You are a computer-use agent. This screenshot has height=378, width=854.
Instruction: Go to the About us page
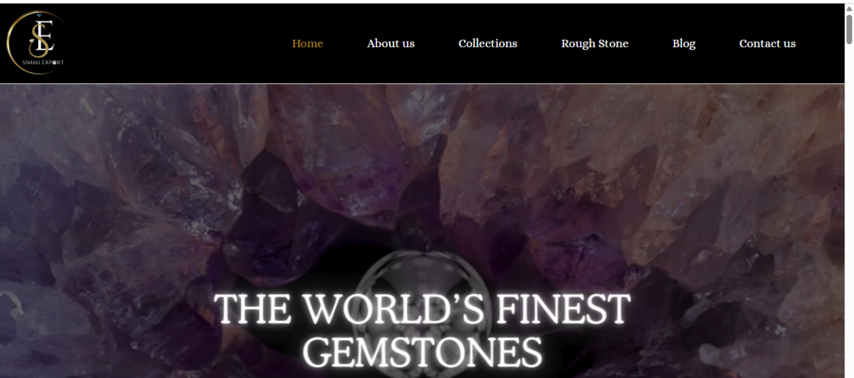click(x=391, y=43)
